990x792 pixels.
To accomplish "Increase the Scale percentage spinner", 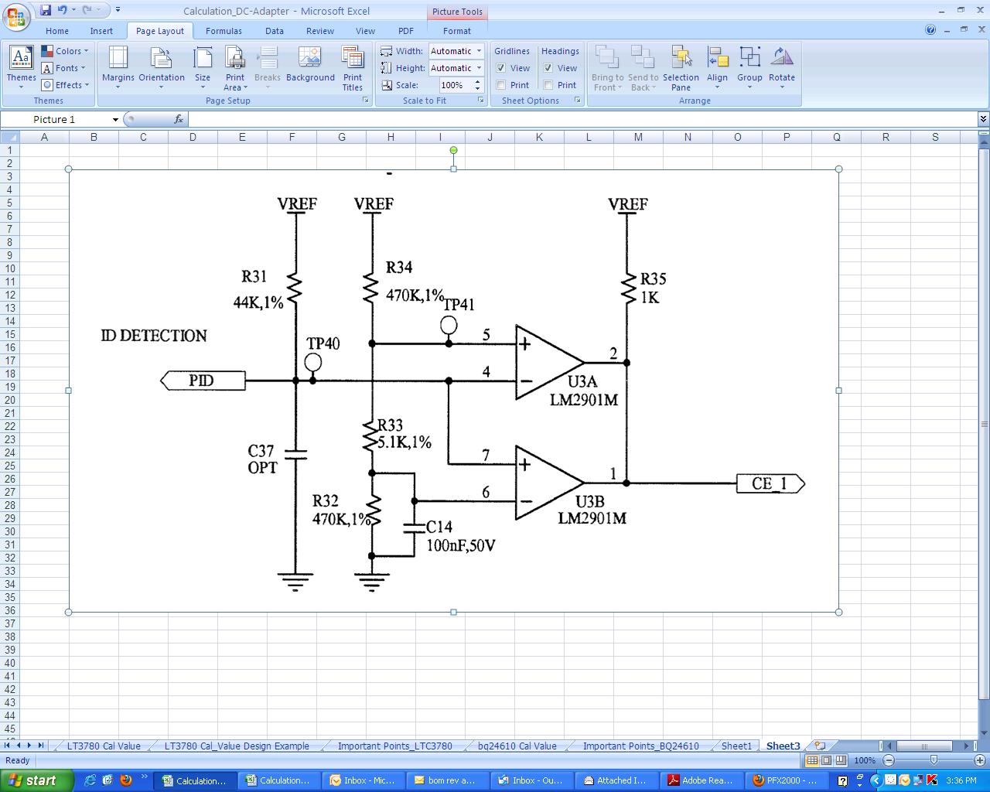I will click(x=477, y=82).
